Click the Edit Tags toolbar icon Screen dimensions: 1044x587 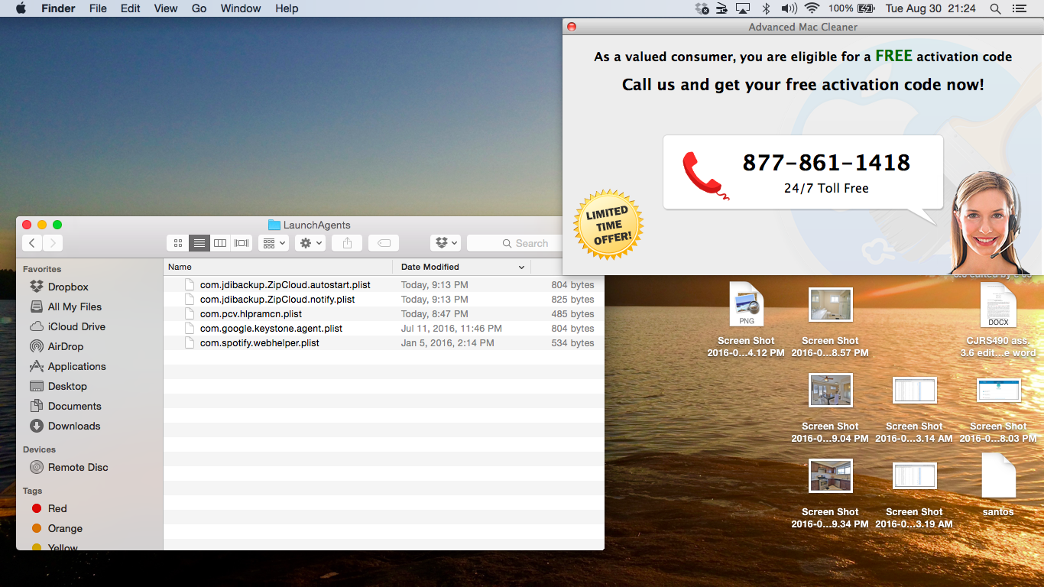point(384,243)
